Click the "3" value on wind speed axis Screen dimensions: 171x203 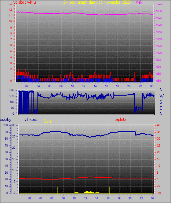point(11,63)
